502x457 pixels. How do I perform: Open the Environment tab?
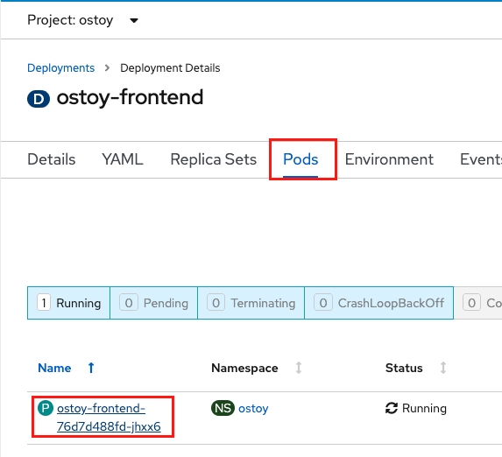pyautogui.click(x=389, y=159)
